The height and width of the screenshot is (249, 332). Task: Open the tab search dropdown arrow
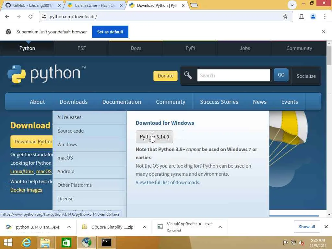pos(292,5)
